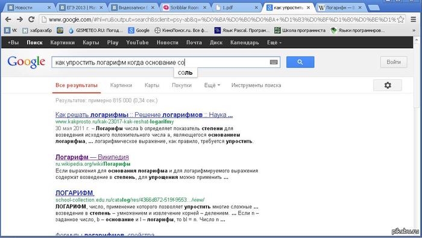
Task: Close the 1.pdf tab
Action: click(256, 8)
